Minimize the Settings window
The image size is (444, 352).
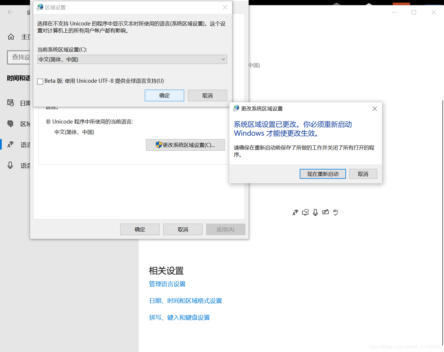394,12
